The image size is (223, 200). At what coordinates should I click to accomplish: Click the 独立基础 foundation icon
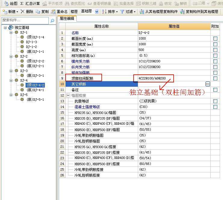(x=11, y=27)
